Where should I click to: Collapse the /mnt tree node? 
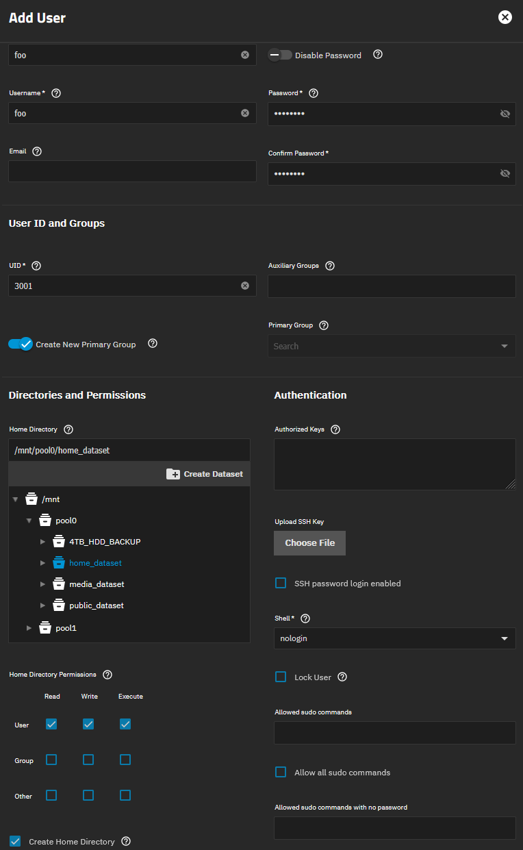click(x=15, y=499)
